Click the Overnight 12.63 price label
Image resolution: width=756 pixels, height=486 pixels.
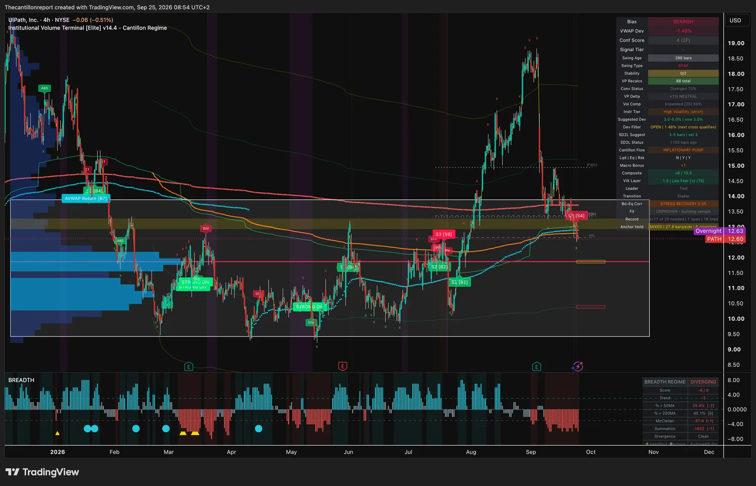(x=719, y=231)
